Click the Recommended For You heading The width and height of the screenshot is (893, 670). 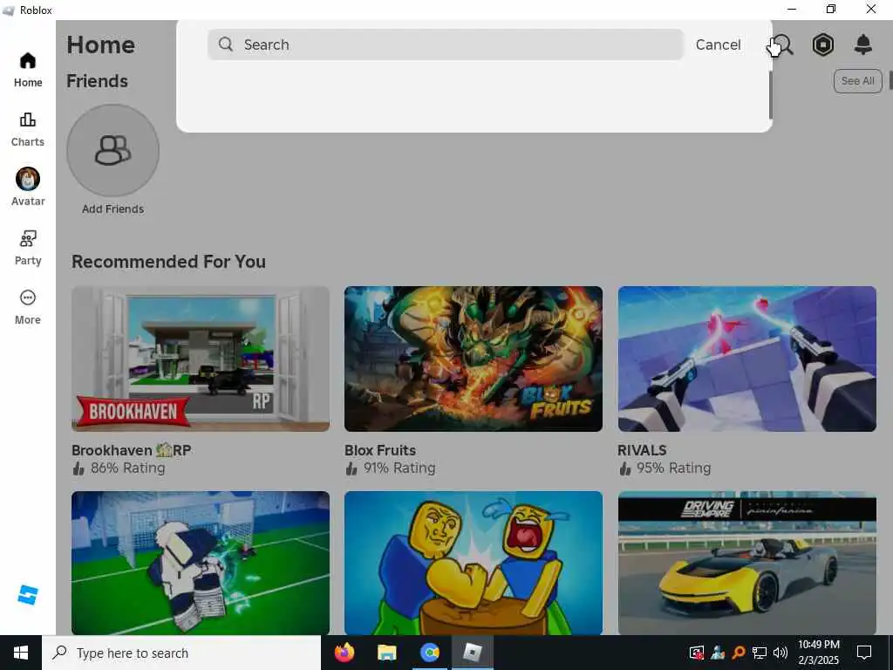pyautogui.click(x=168, y=262)
